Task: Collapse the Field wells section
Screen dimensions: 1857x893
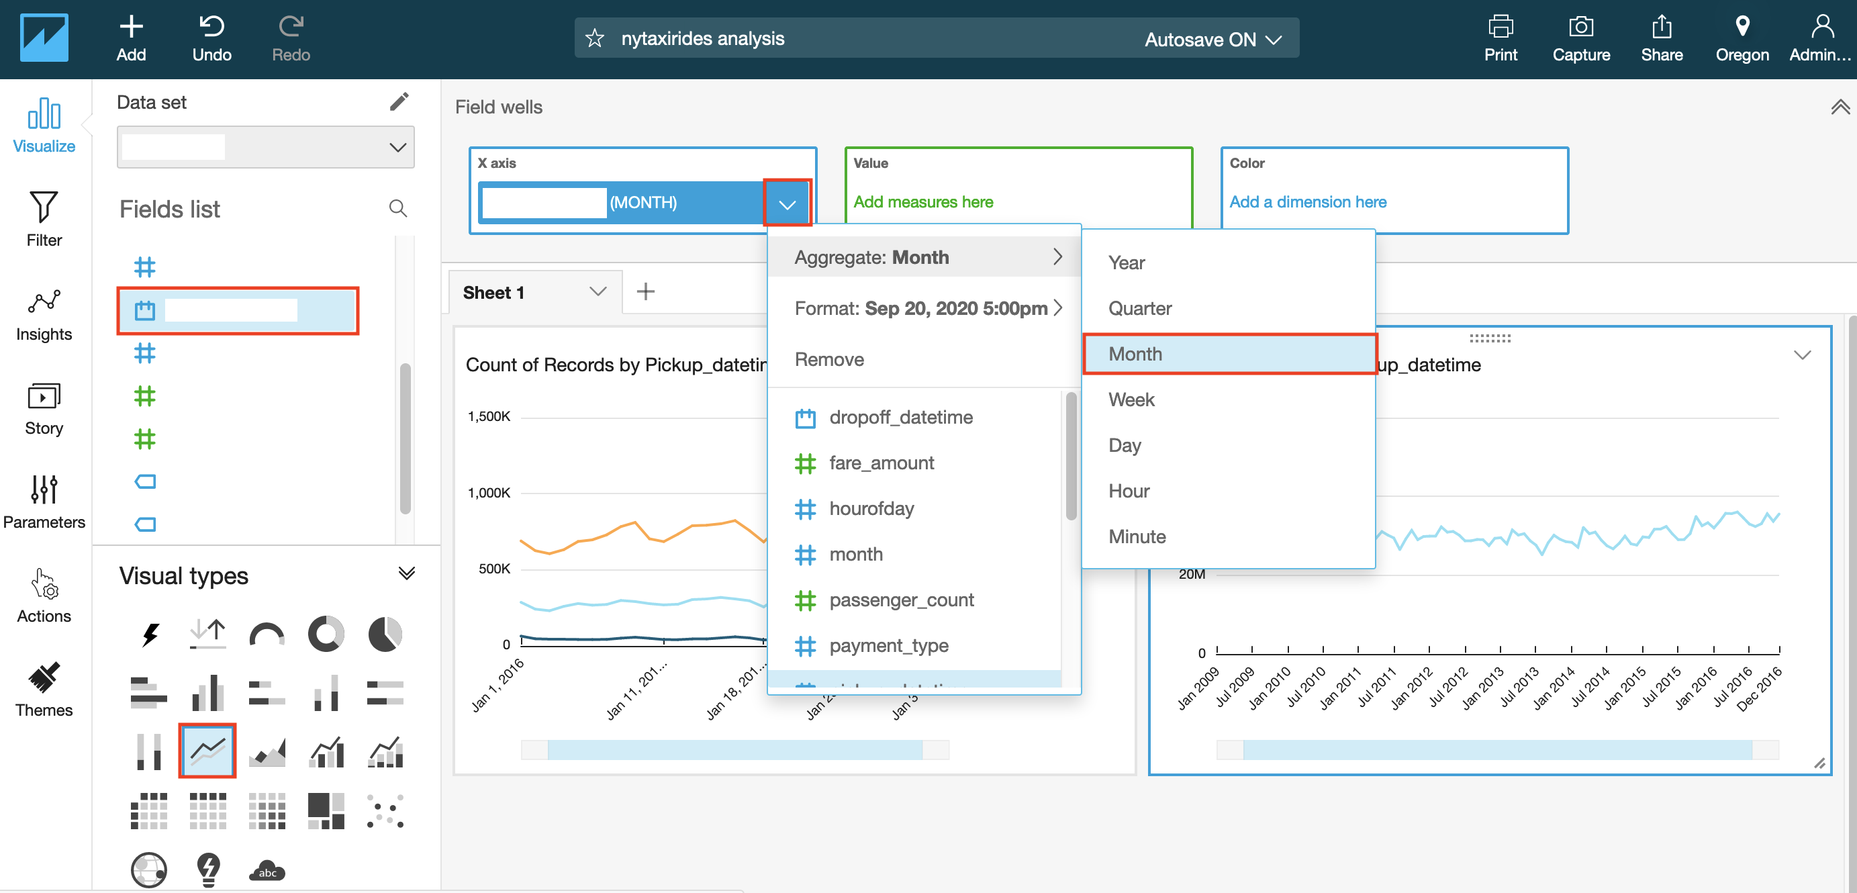Action: point(1840,107)
